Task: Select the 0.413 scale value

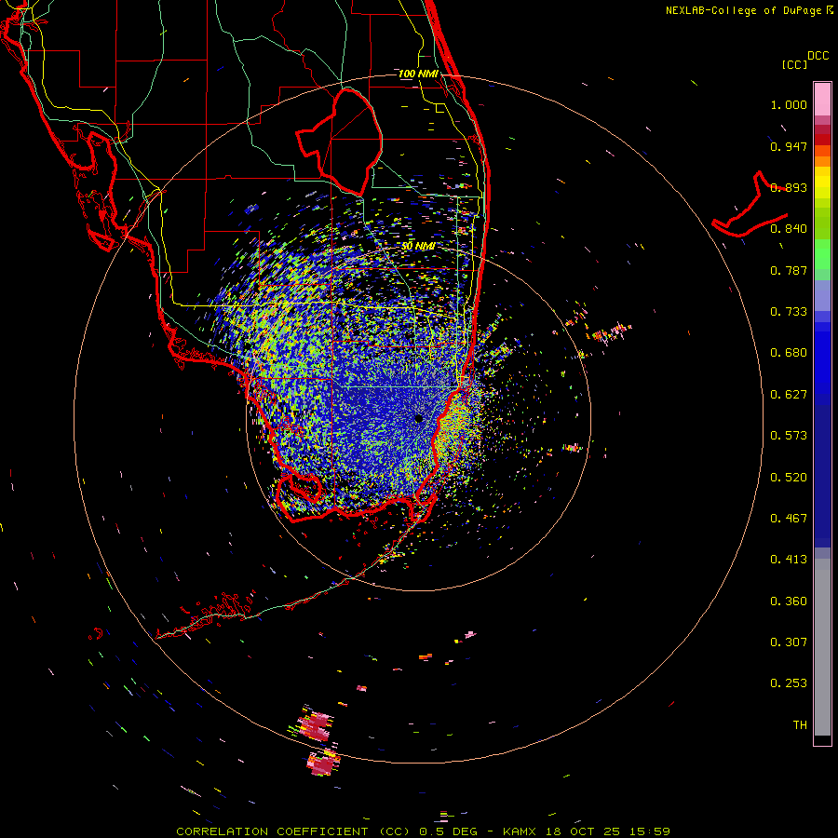Action: [789, 560]
